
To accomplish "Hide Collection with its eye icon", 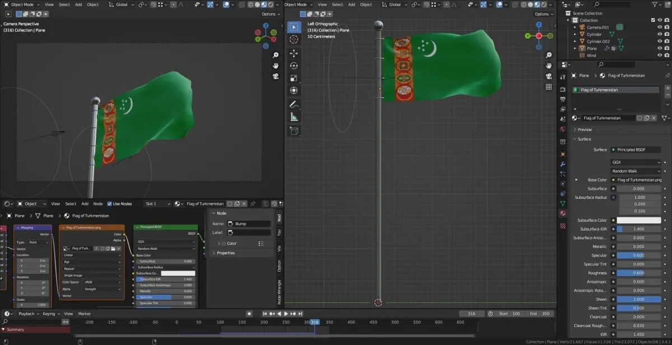I will tap(659, 20).
